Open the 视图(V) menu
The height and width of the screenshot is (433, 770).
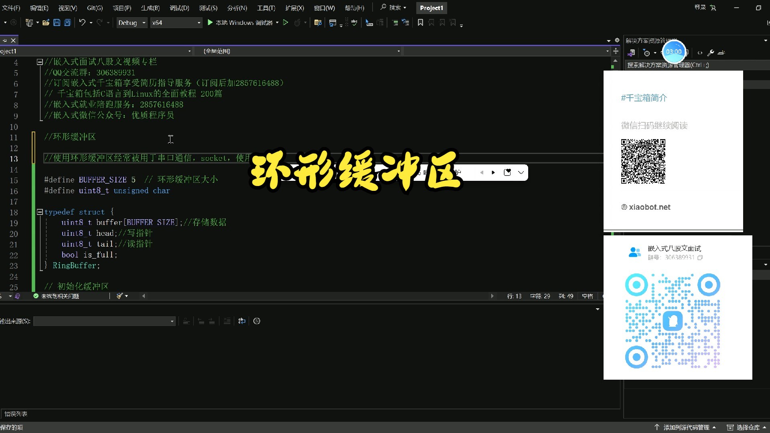(68, 8)
